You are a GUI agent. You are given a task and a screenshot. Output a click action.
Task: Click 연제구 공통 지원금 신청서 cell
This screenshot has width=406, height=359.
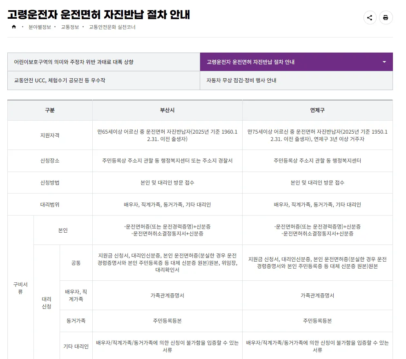pyautogui.click(x=317, y=263)
